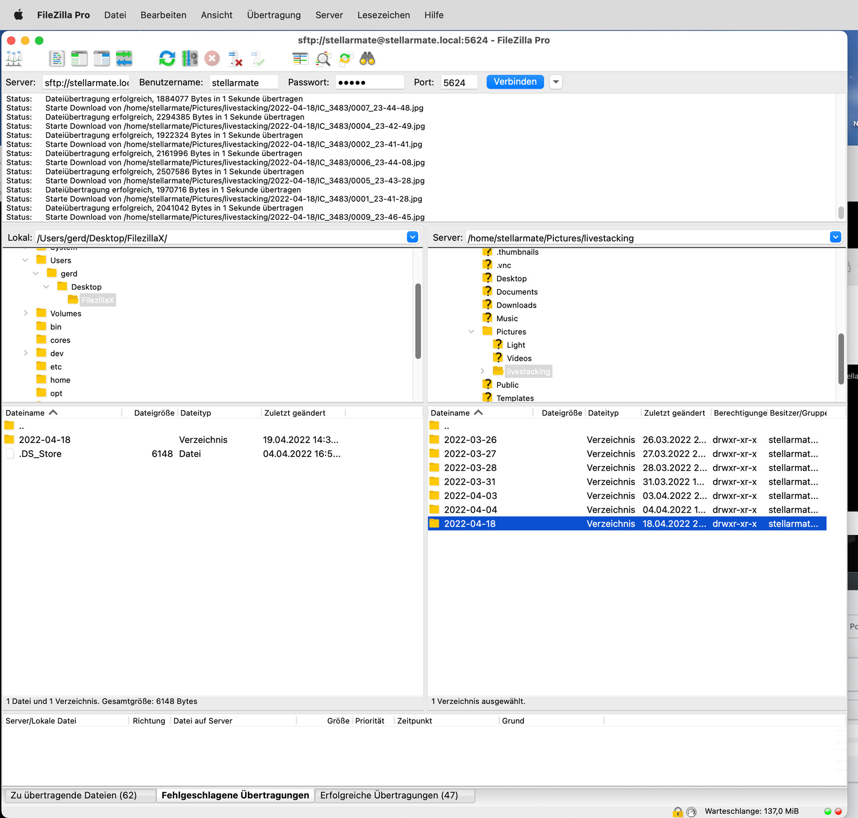858x818 pixels.
Task: Open the Server path dropdown
Action: click(x=835, y=237)
